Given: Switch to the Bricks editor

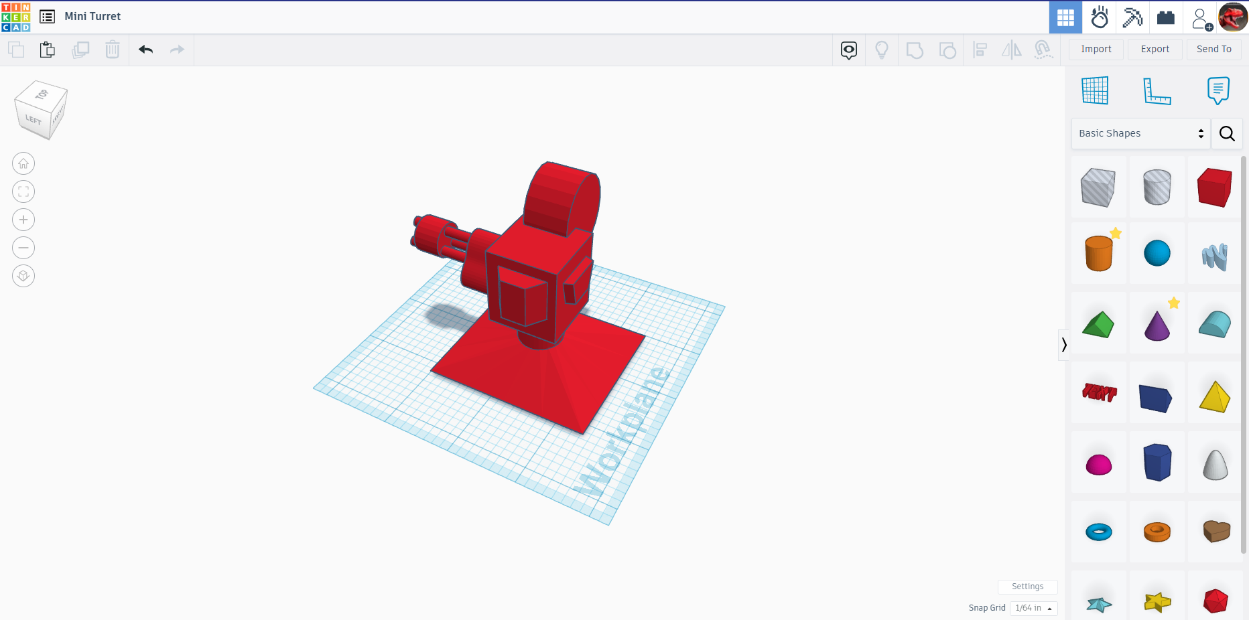Looking at the screenshot, I should click(1166, 17).
